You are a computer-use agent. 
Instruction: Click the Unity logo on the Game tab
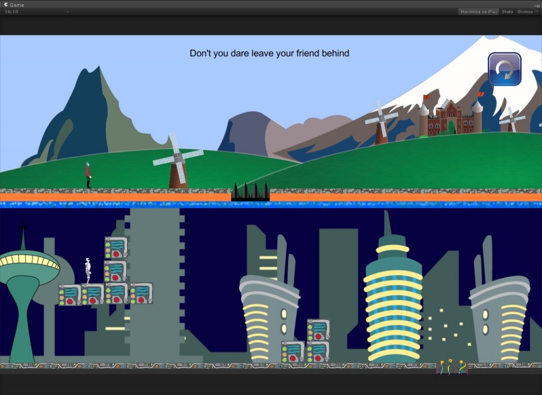6,5
